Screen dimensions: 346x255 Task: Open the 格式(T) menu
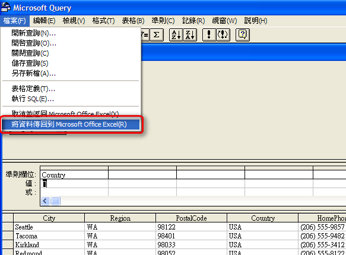tap(103, 21)
